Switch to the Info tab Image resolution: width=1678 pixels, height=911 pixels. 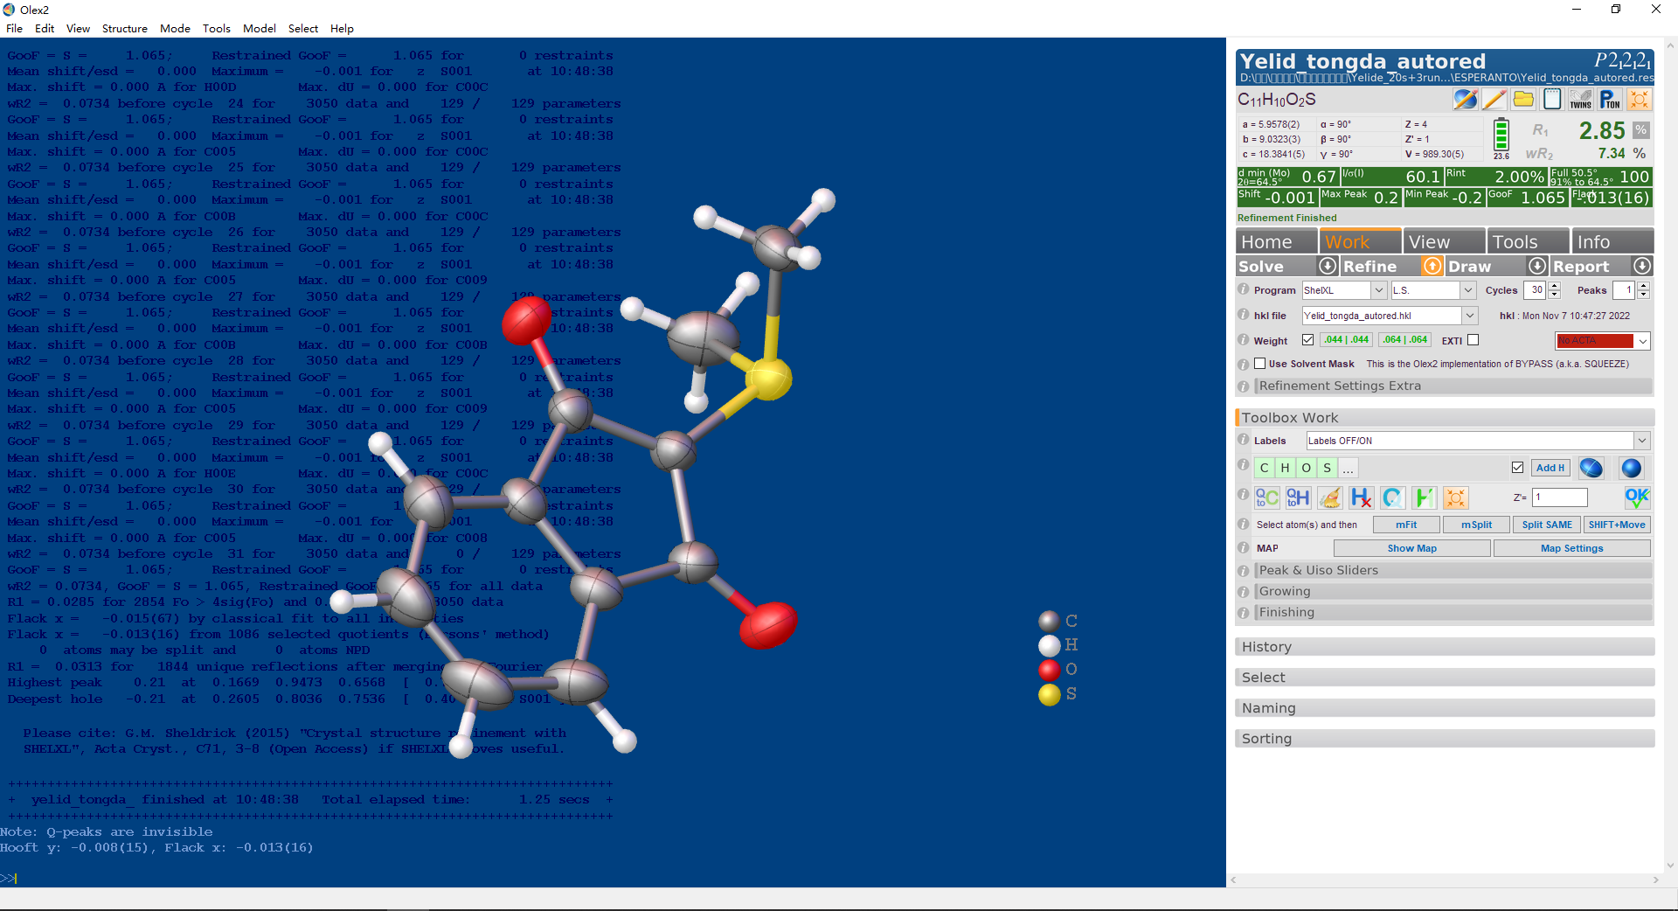click(x=1612, y=241)
